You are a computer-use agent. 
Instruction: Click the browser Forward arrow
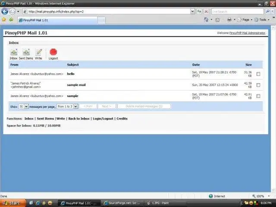point(13,12)
